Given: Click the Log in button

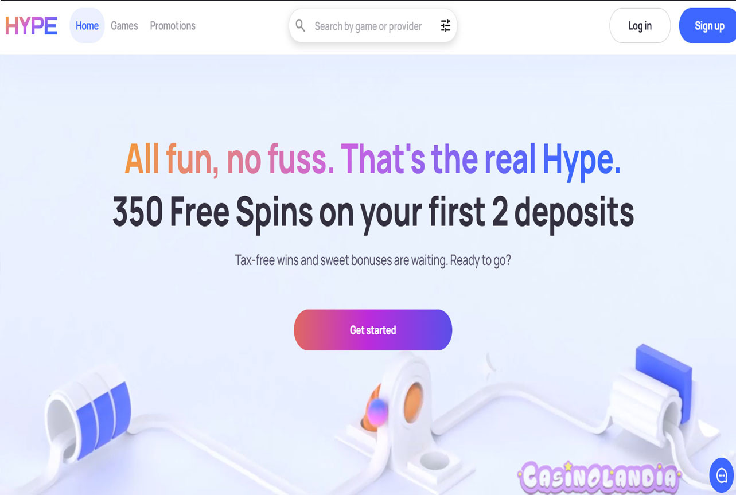Looking at the screenshot, I should 640,26.
